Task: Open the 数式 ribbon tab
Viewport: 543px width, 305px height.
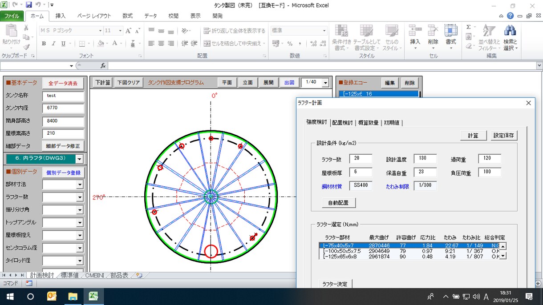Action: (x=128, y=16)
